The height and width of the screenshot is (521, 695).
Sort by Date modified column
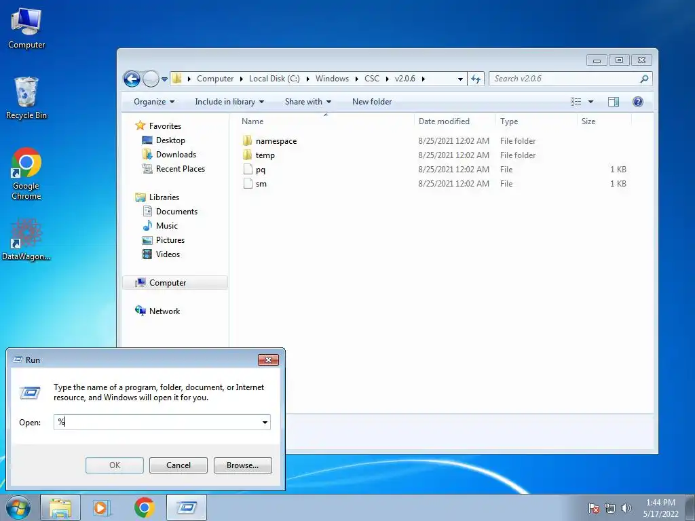455,121
